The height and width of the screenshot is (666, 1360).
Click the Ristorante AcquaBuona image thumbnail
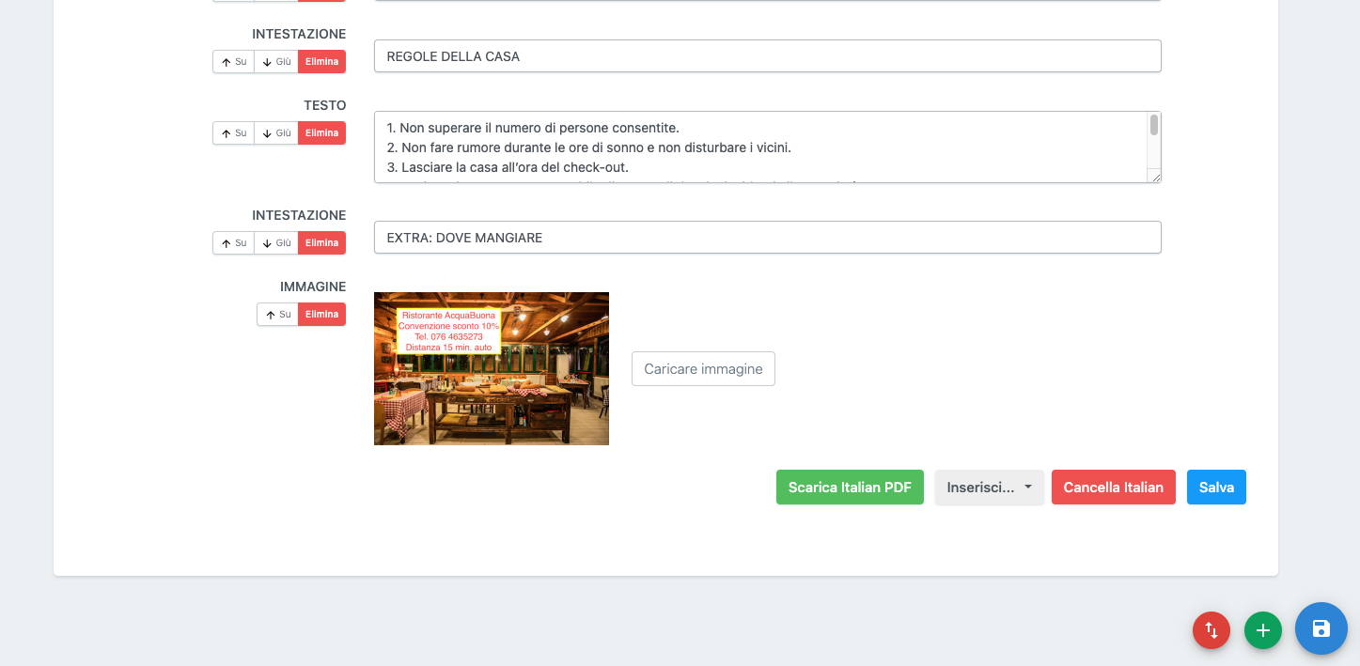[491, 368]
